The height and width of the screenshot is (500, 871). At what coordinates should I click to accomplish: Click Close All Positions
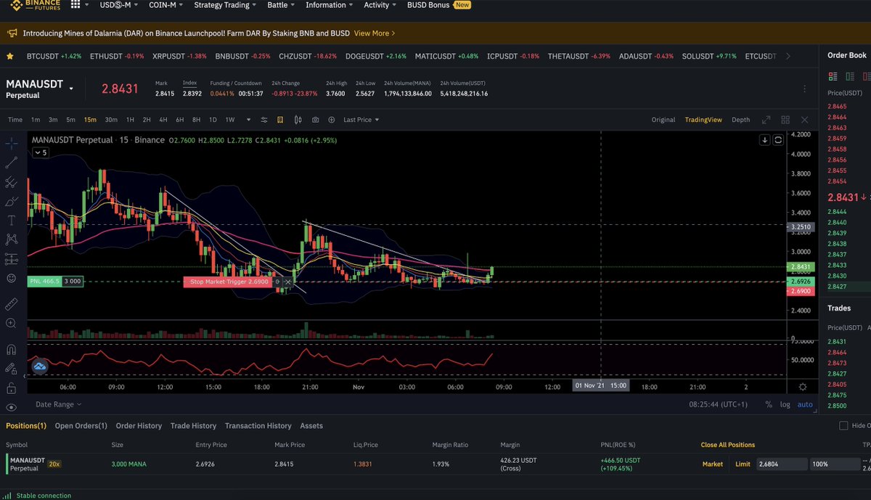[x=727, y=445]
